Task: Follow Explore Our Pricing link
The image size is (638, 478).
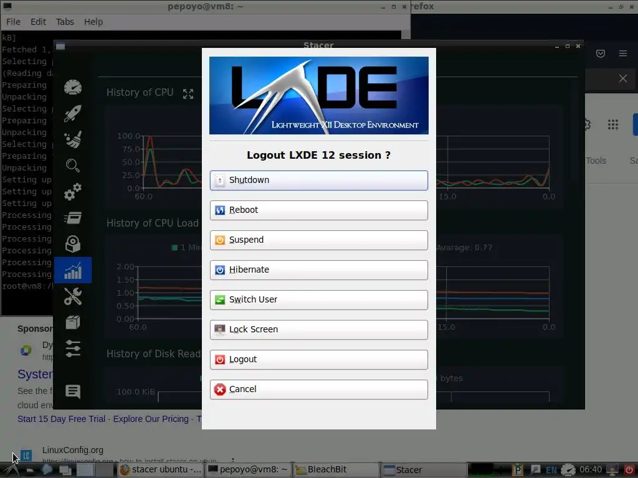Action: (x=151, y=419)
